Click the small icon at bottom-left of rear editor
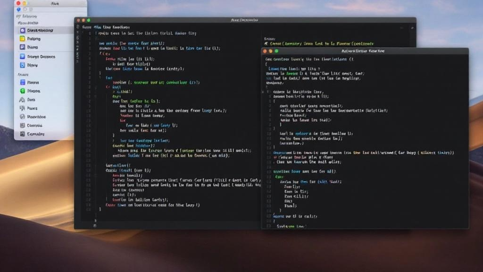 tap(95, 225)
